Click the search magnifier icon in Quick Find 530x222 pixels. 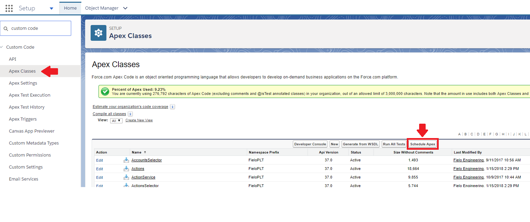[6, 28]
